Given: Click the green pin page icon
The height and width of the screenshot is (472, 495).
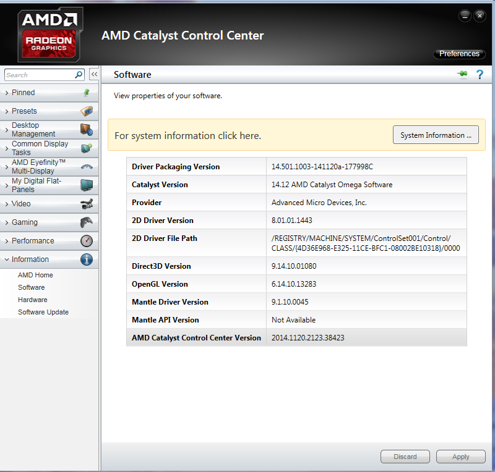Looking at the screenshot, I should (462, 74).
